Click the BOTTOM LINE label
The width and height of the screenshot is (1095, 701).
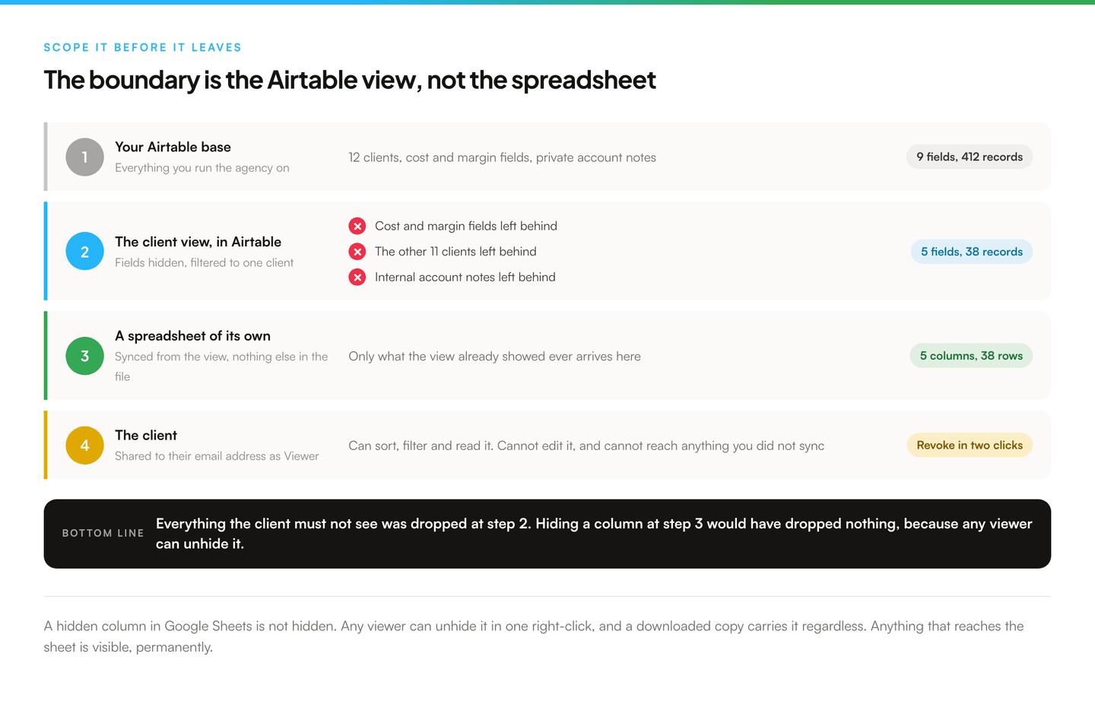tap(103, 534)
